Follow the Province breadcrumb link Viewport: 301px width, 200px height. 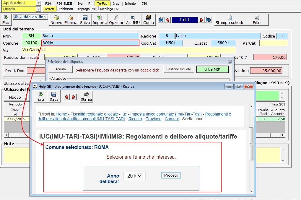point(153,119)
